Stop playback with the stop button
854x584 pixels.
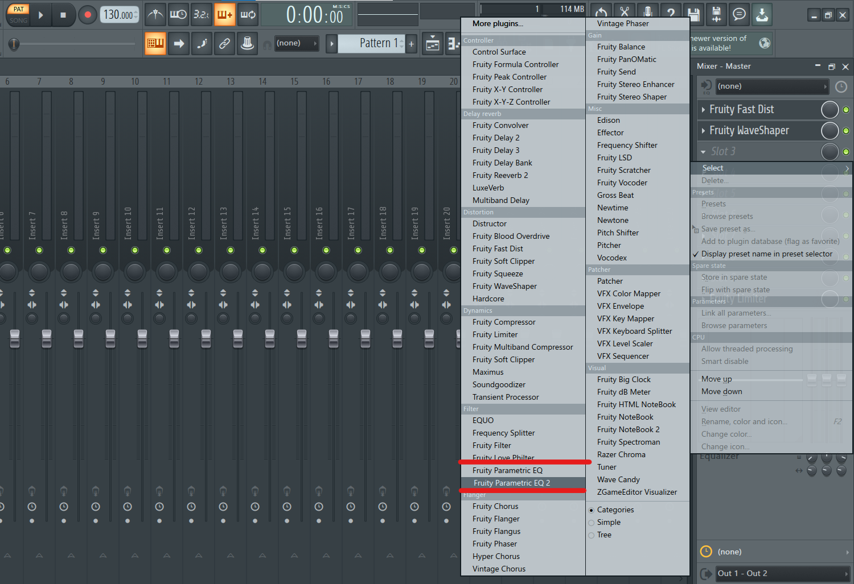[63, 15]
